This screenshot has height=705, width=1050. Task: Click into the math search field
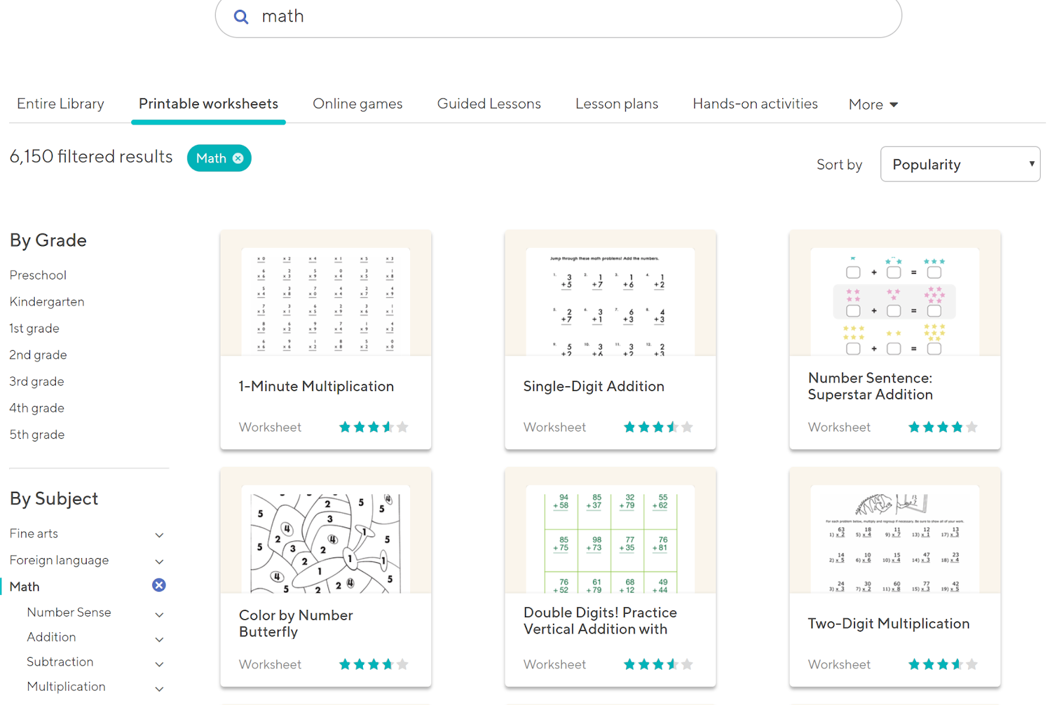[x=558, y=16]
